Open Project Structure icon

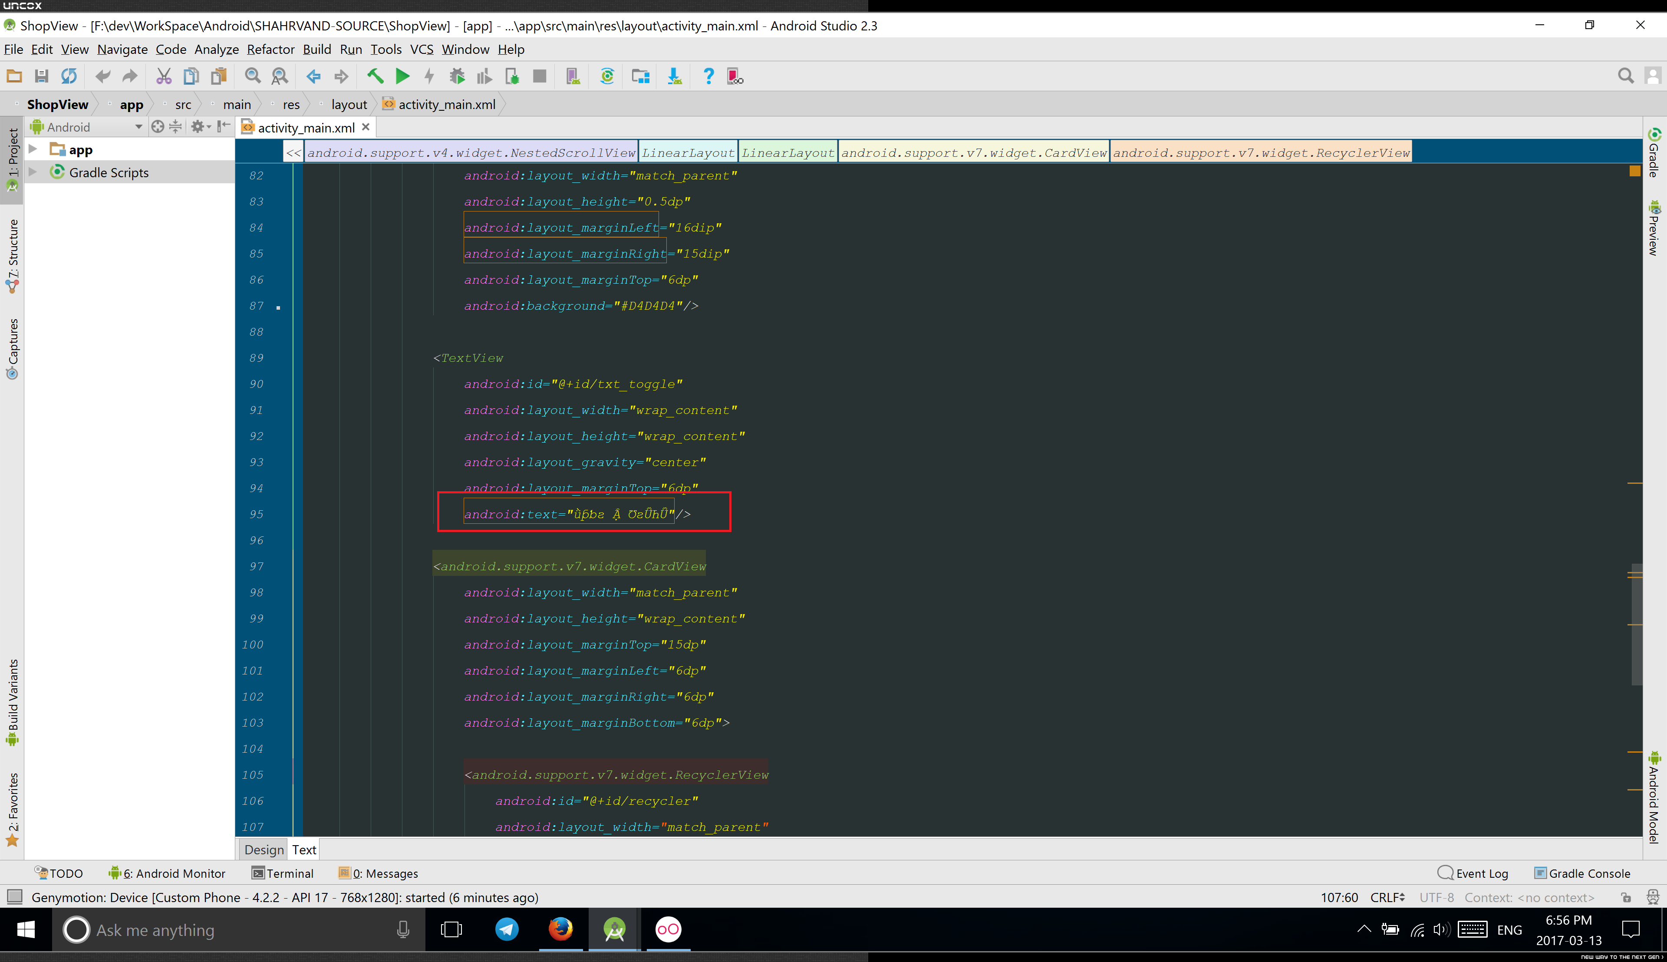[640, 76]
